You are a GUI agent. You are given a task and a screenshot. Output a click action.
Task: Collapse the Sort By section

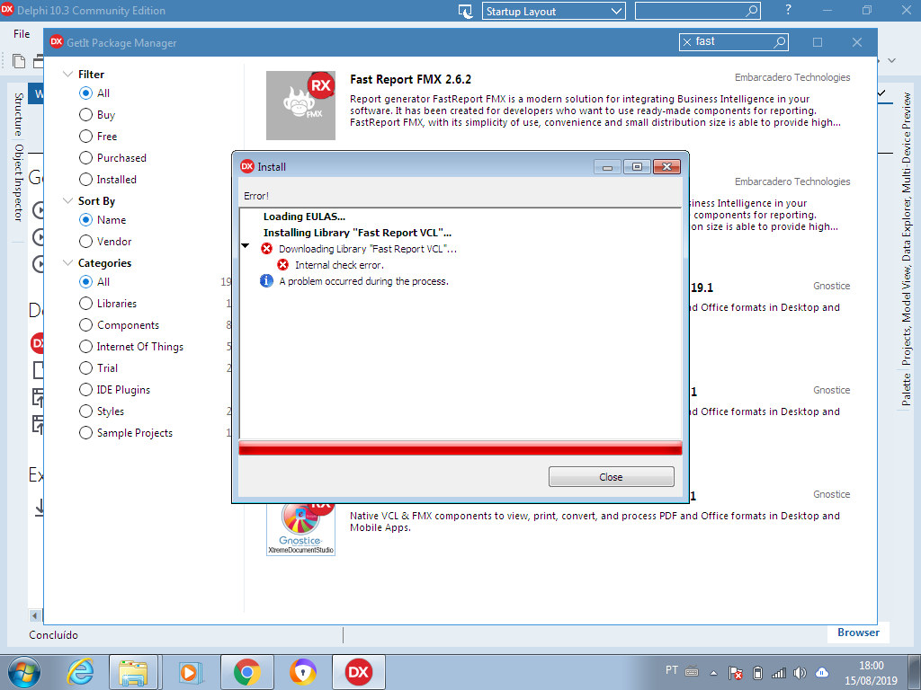(67, 200)
